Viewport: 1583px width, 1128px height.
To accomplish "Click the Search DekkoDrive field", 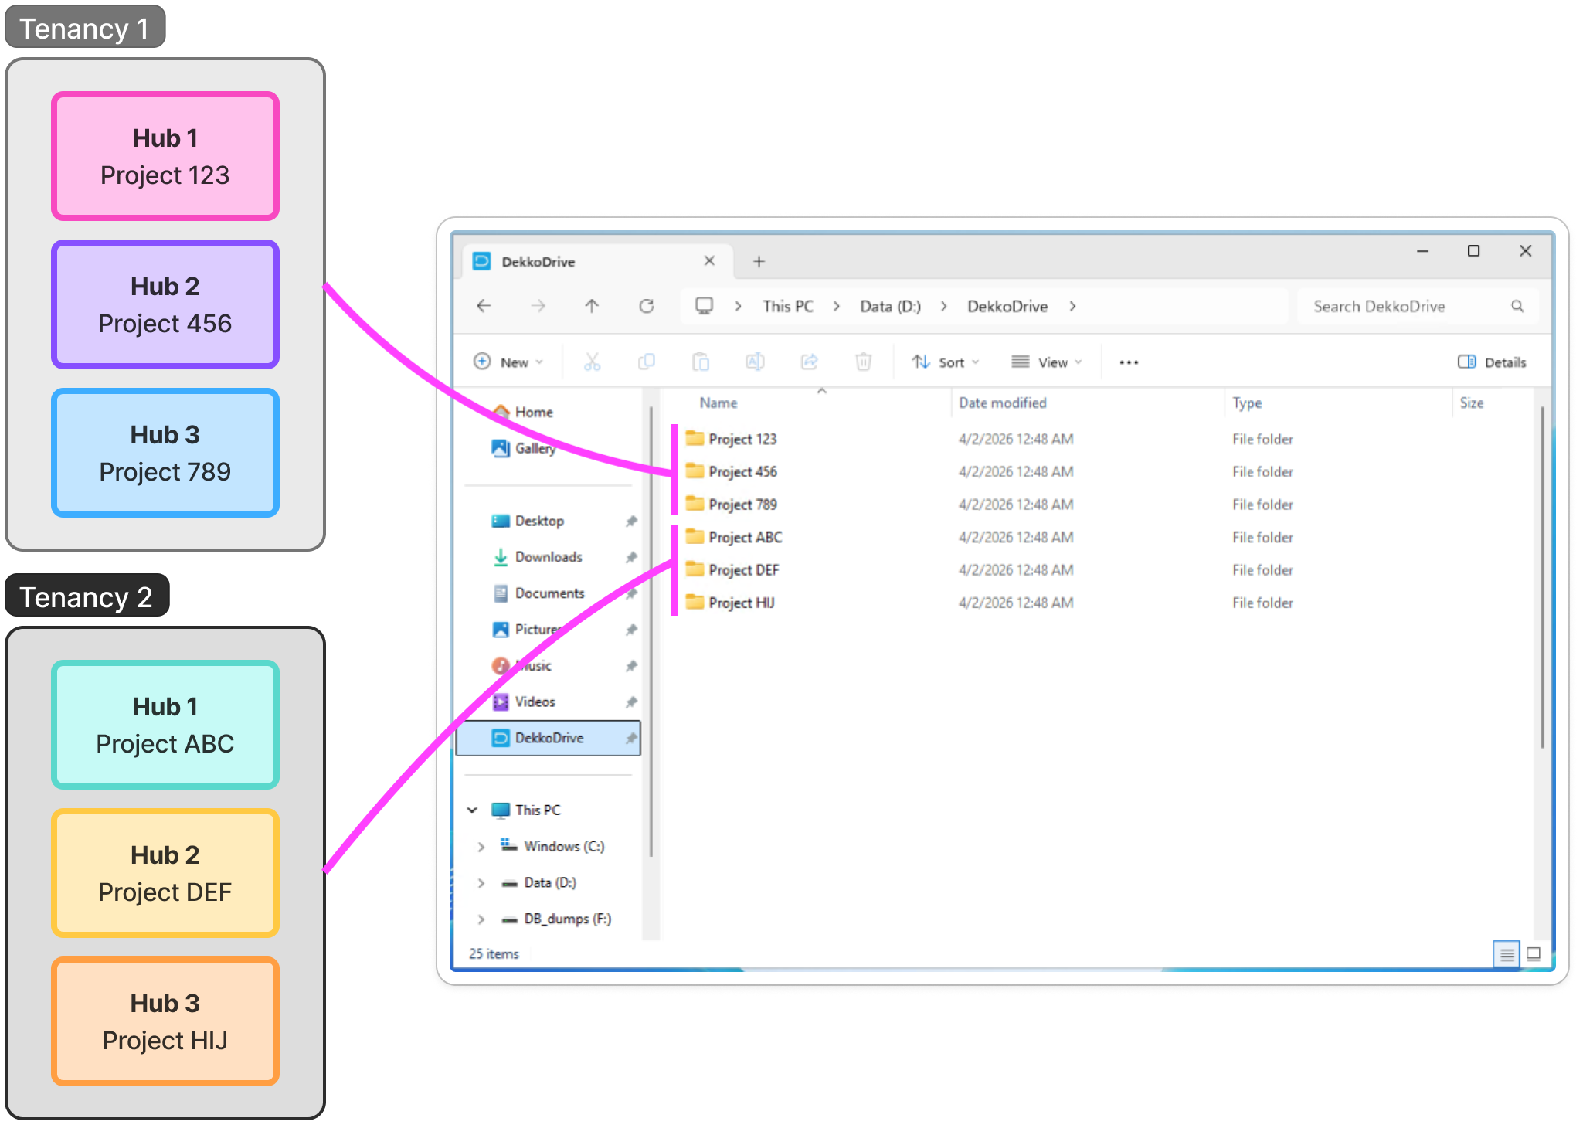I will 1418,306.
